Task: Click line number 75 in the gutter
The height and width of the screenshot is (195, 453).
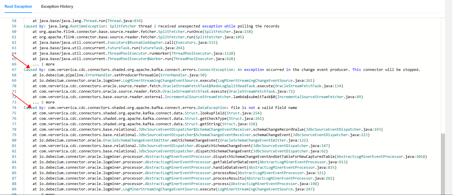Action: coord(14,113)
